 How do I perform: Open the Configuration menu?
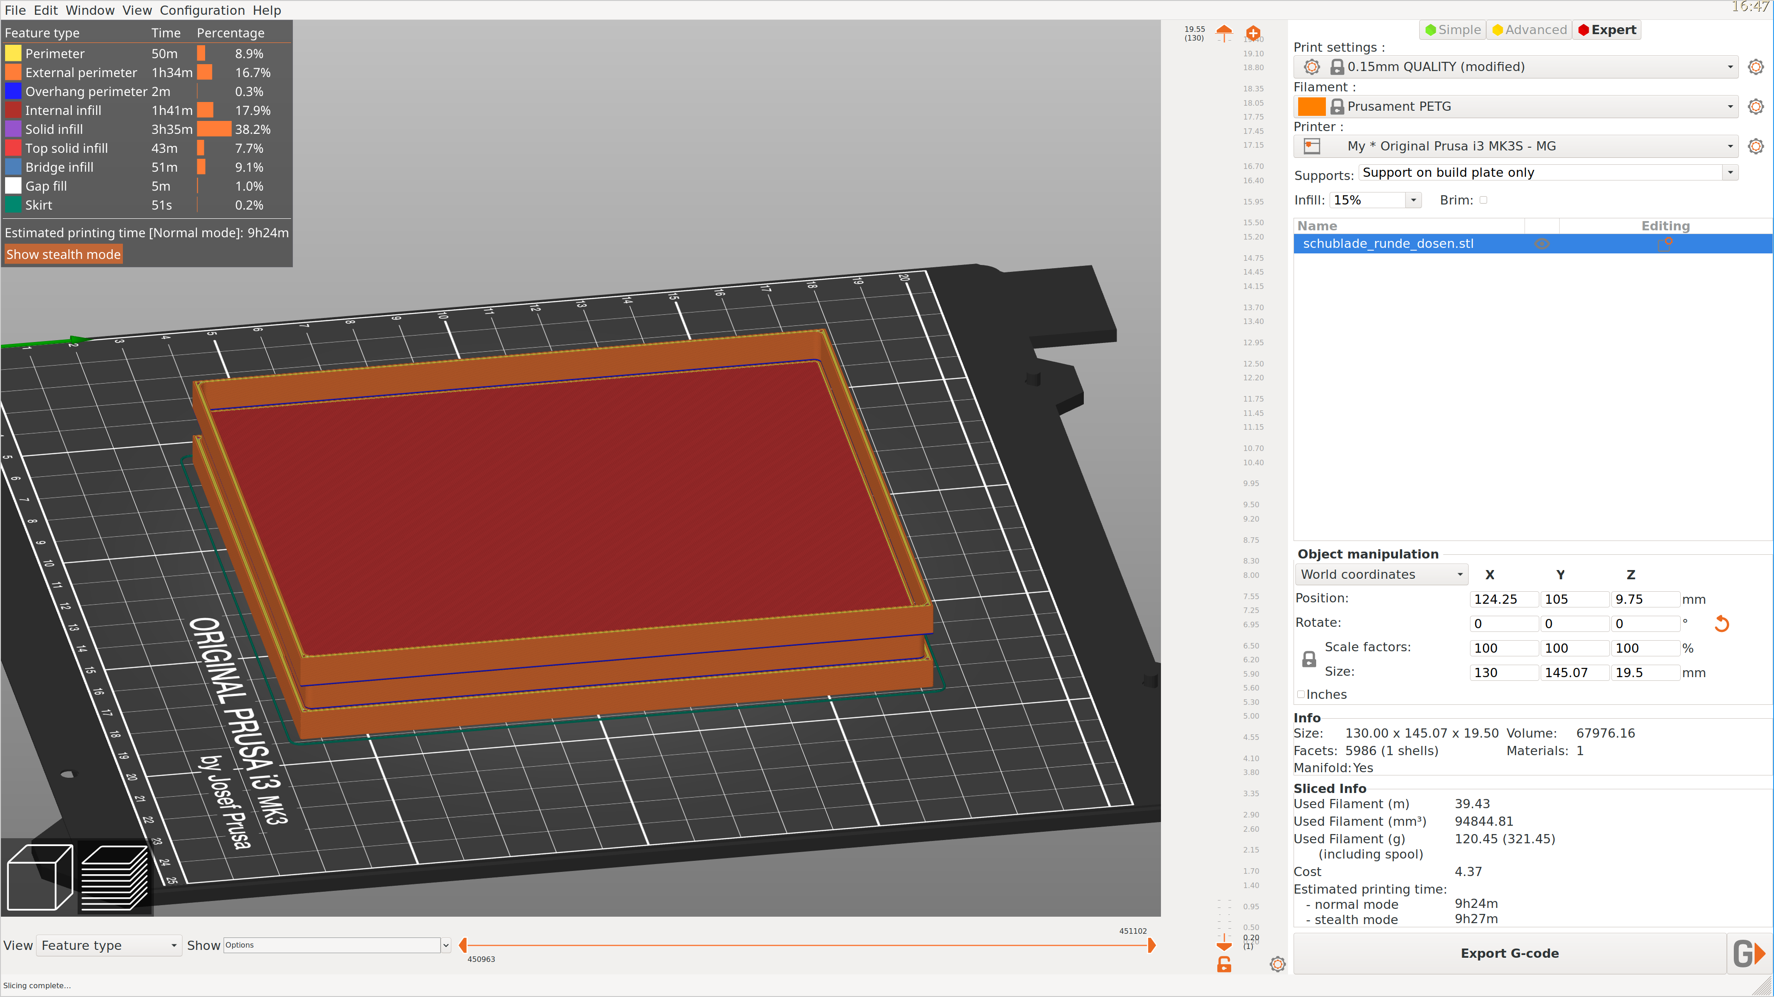pyautogui.click(x=202, y=10)
